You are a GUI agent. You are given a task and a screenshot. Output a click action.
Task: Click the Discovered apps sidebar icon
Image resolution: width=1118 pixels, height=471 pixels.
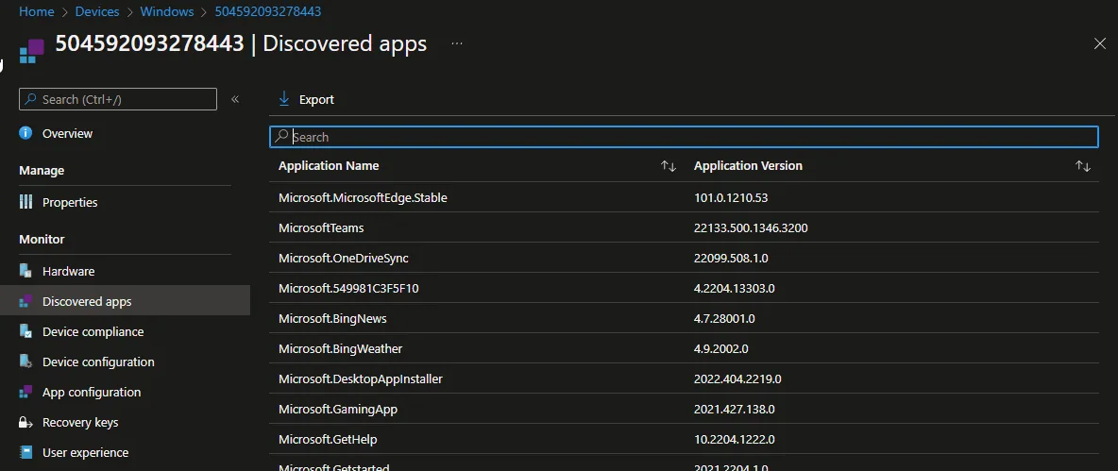click(25, 301)
